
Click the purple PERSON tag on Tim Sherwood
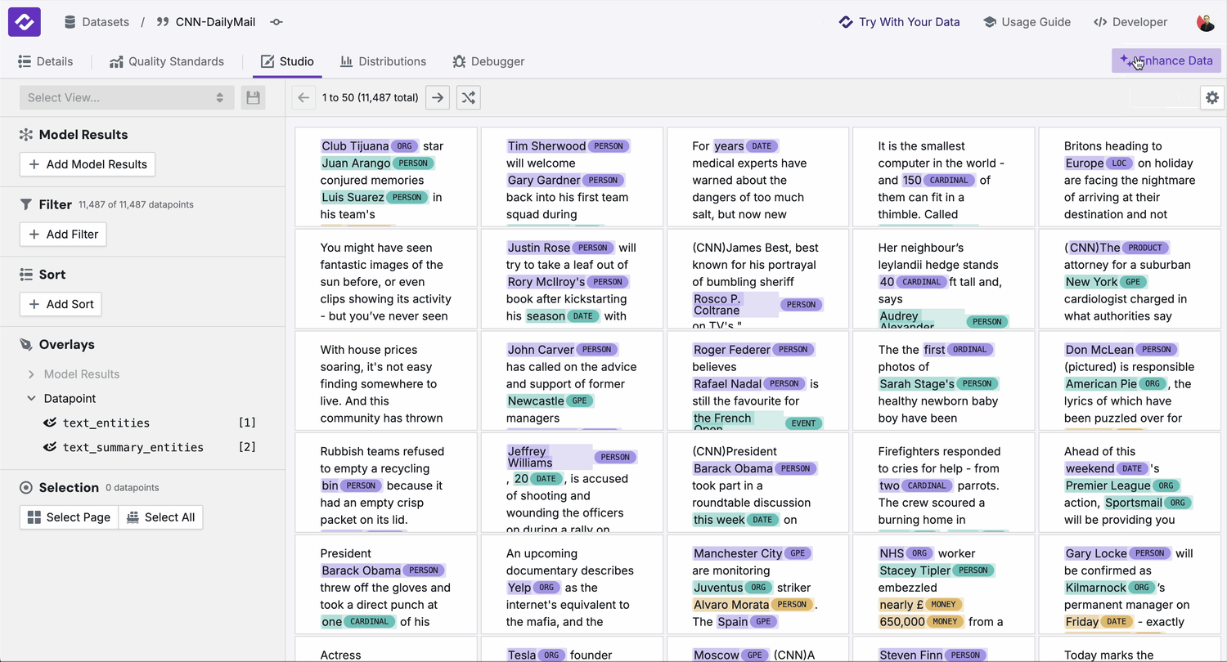point(608,146)
